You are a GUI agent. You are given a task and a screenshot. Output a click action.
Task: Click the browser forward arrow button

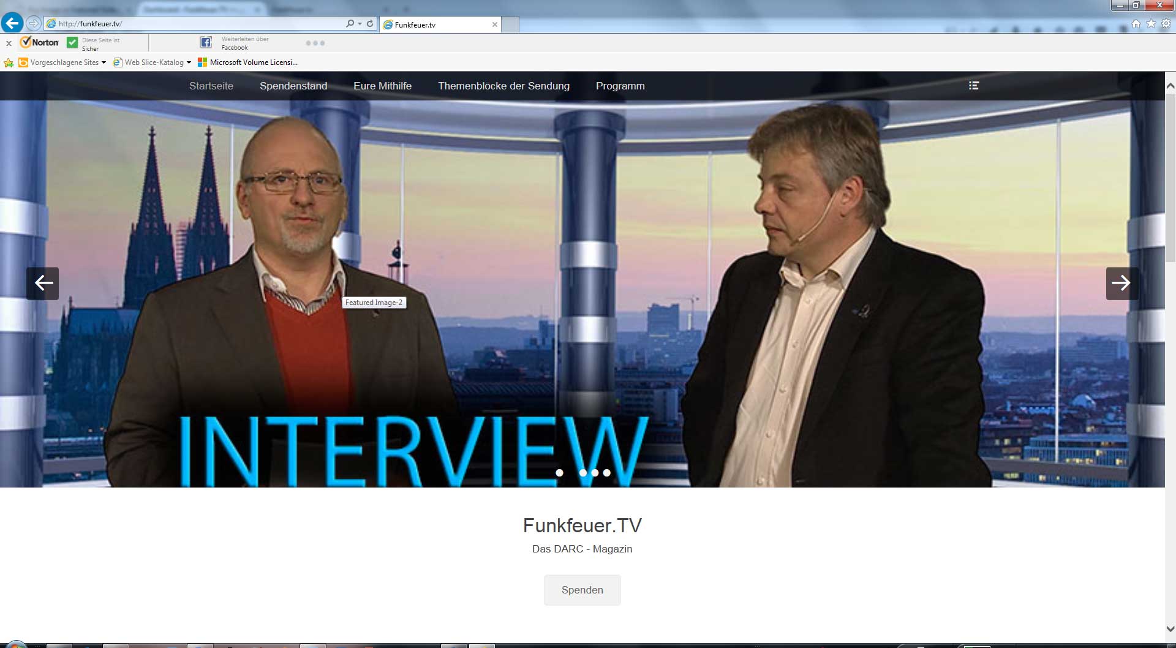pyautogui.click(x=34, y=23)
